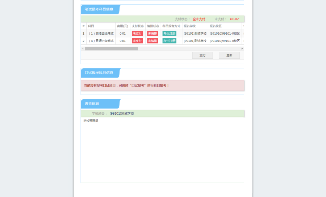
Task: Click 未编排 badge in row 2
Action: (x=152, y=41)
